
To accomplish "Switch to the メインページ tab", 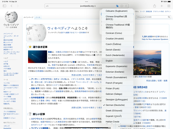I will (28, 17).
